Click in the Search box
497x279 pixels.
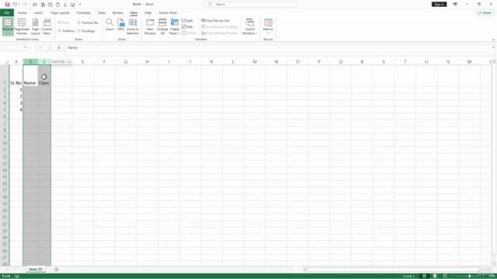(x=250, y=5)
